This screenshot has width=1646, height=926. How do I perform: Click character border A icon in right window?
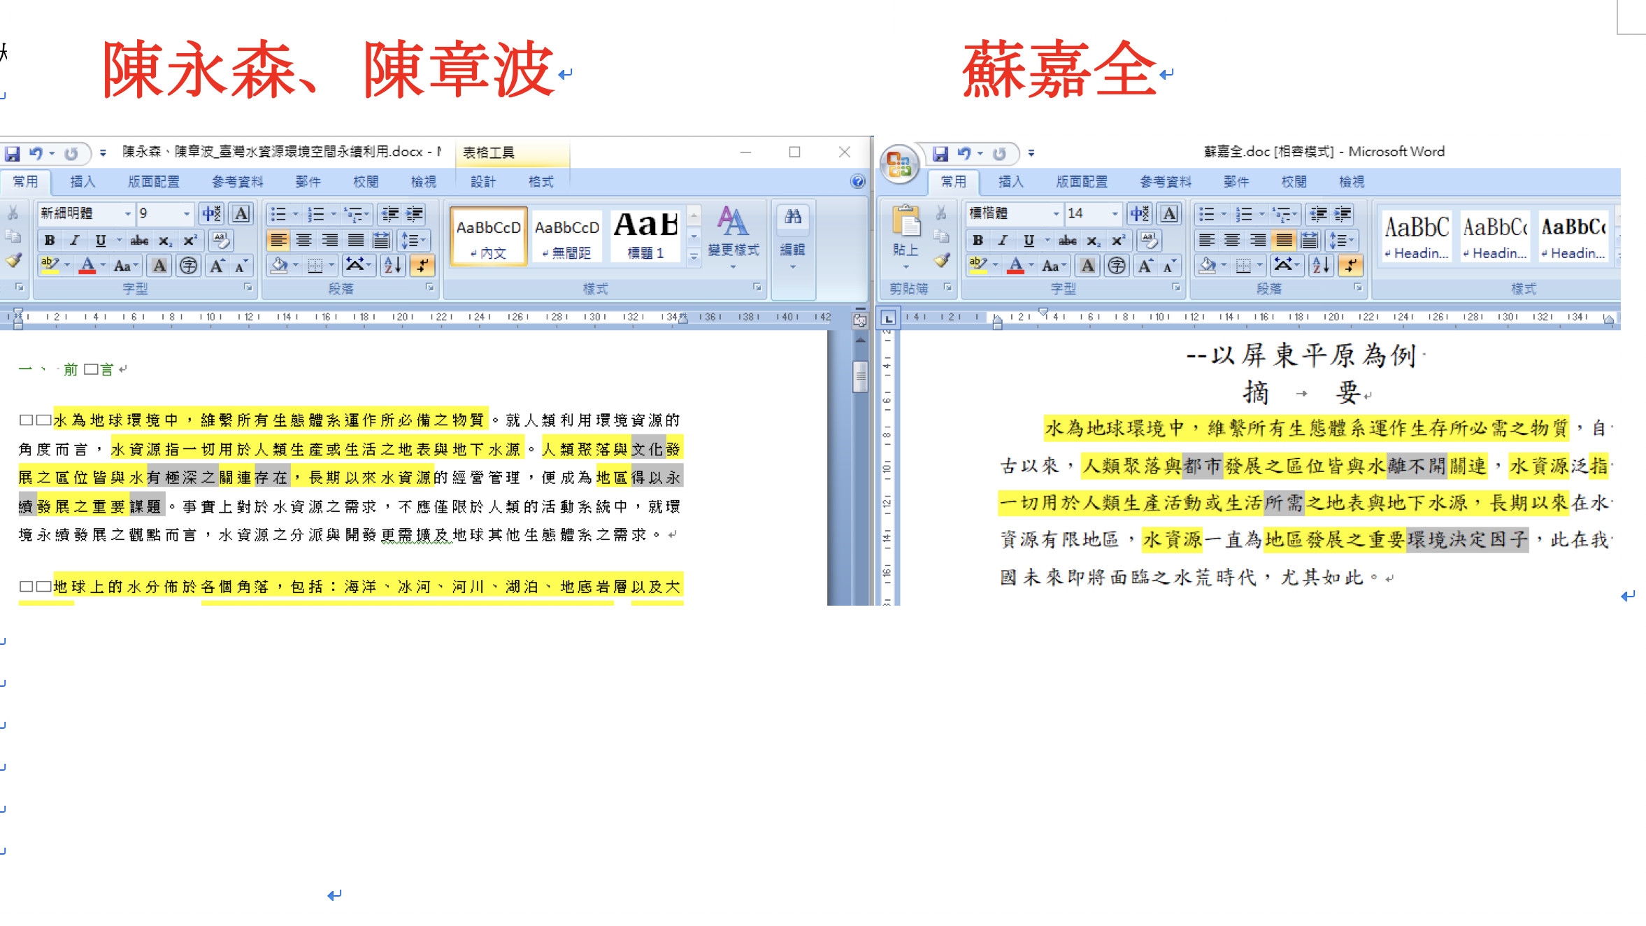[x=1169, y=214]
